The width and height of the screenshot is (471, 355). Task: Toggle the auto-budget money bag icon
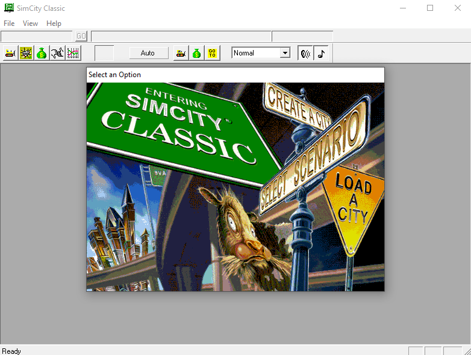click(197, 53)
